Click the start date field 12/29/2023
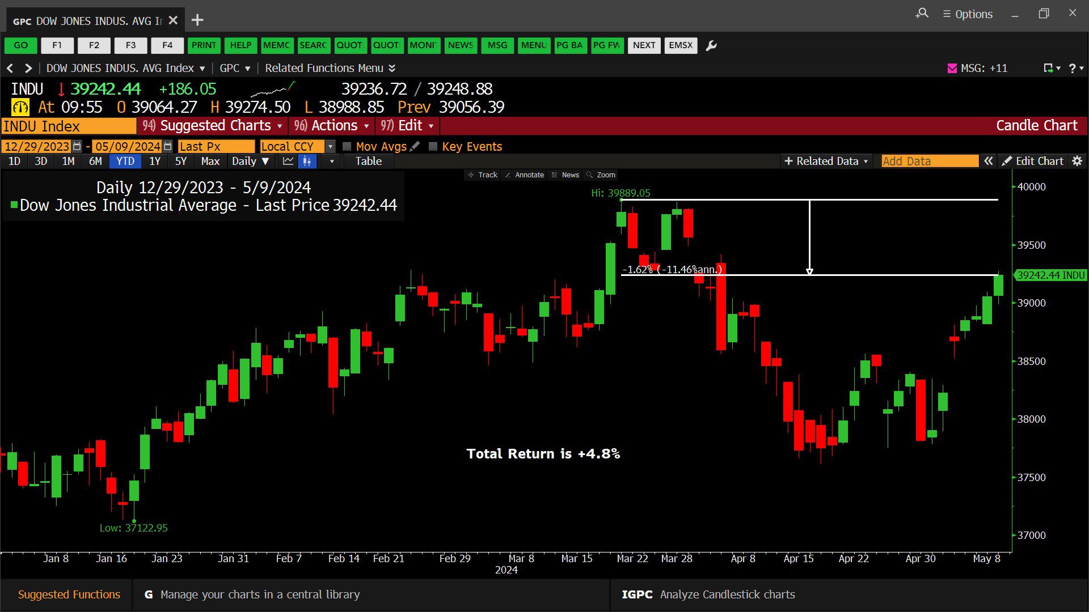The width and height of the screenshot is (1089, 612). 36,146
